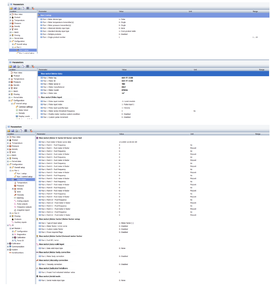Click the printer icon in the Run 1 setup panel toolbar
Screen dimensions: 271x288
19,8
